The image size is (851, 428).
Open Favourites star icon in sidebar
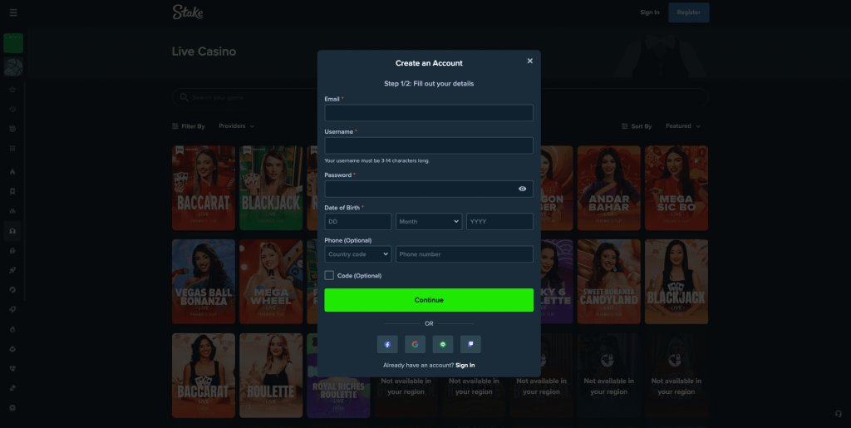coord(12,90)
